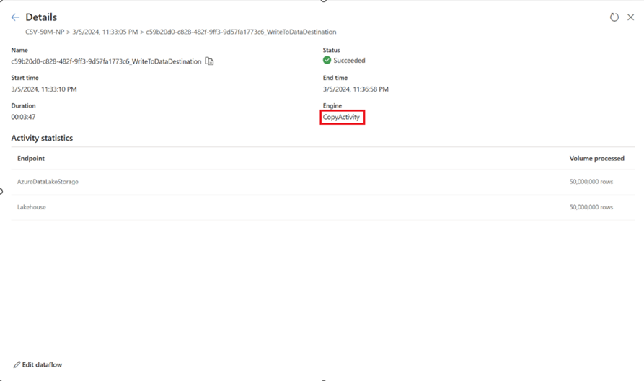This screenshot has width=644, height=381.
Task: Click the Succeeded status text
Action: (349, 61)
